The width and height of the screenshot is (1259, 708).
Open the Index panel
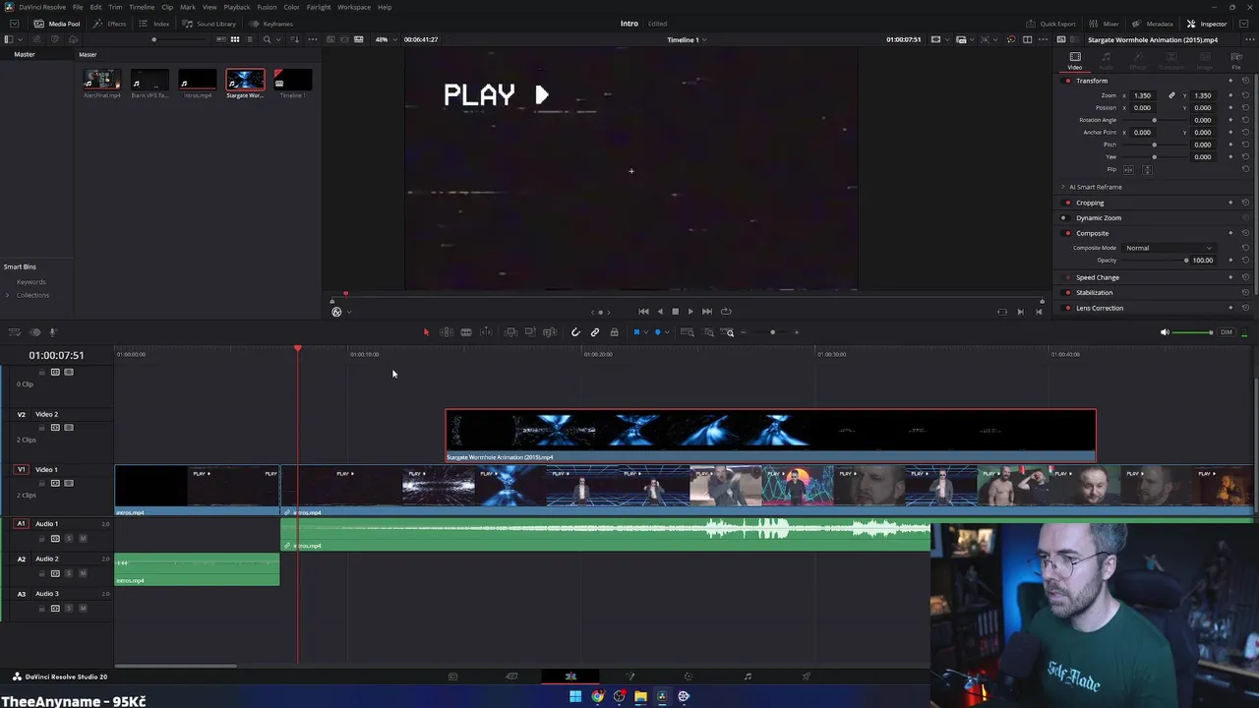(x=155, y=24)
